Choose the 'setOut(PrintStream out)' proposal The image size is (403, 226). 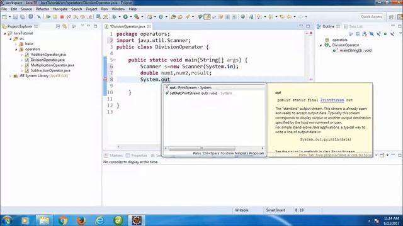point(214,94)
